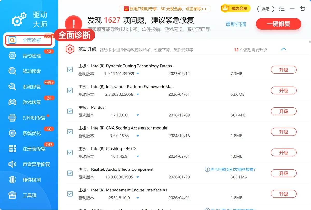Click 升级 for Intel Crashlog - 467D
Image resolution: width=311 pixels, height=210 pixels.
pyautogui.click(x=284, y=153)
